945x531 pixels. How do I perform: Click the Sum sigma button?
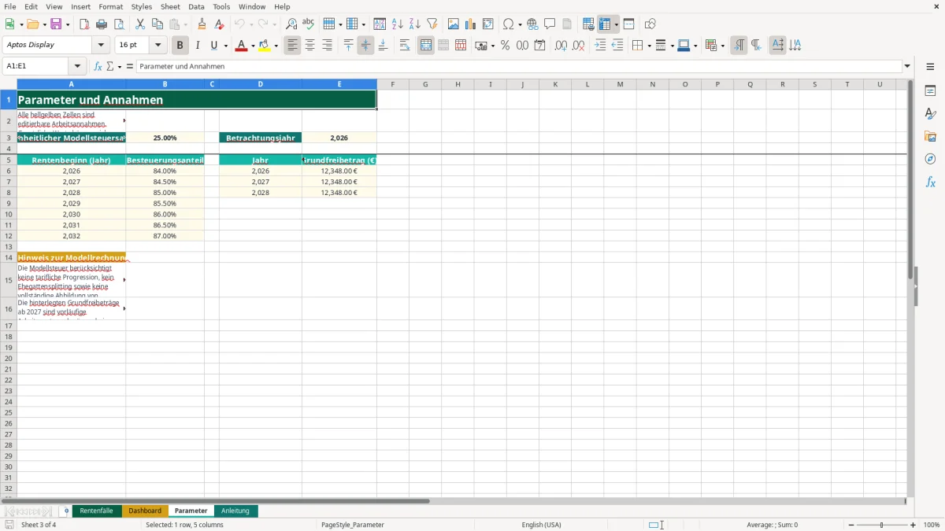pyautogui.click(x=110, y=66)
